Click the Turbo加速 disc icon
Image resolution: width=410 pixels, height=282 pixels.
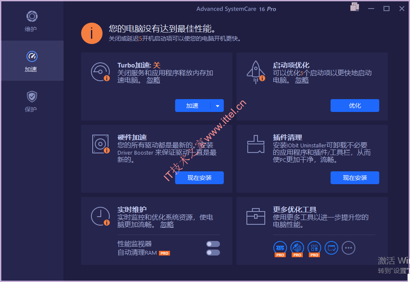(100, 72)
